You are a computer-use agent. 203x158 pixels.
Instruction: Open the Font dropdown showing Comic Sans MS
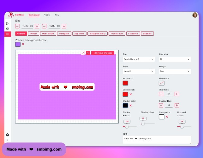click(139, 59)
